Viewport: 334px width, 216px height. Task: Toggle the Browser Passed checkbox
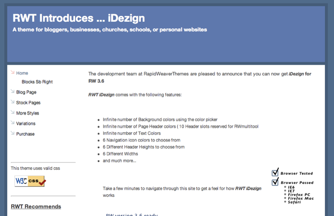pos(275,182)
